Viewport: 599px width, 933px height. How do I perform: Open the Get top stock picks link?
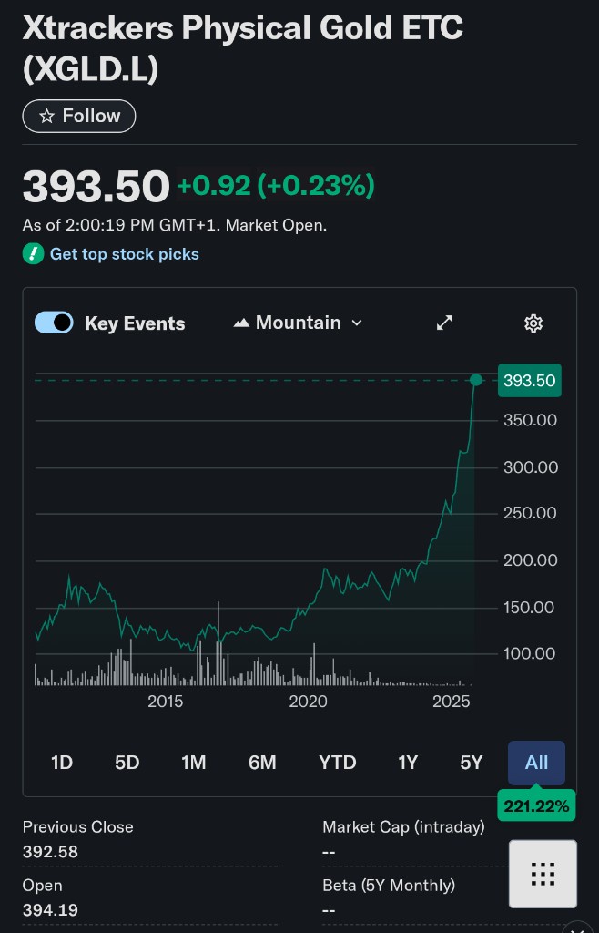[x=124, y=254]
